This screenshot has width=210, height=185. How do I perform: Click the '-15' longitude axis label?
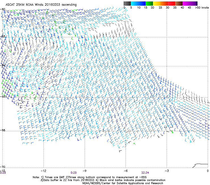pos(3,170)
